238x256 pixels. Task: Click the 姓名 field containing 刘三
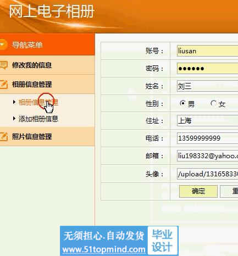[207, 86]
